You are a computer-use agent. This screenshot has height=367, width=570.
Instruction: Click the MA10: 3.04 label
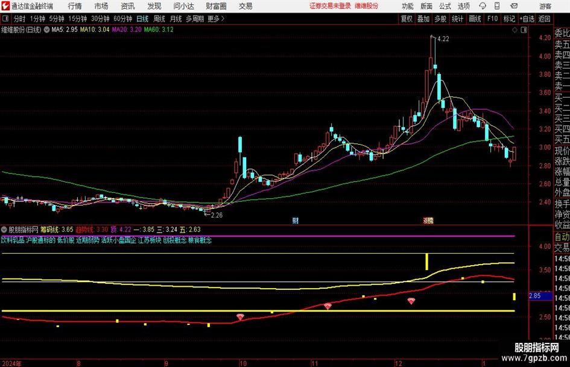pyautogui.click(x=95, y=30)
